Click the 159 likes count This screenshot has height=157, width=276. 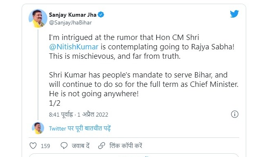(45, 146)
